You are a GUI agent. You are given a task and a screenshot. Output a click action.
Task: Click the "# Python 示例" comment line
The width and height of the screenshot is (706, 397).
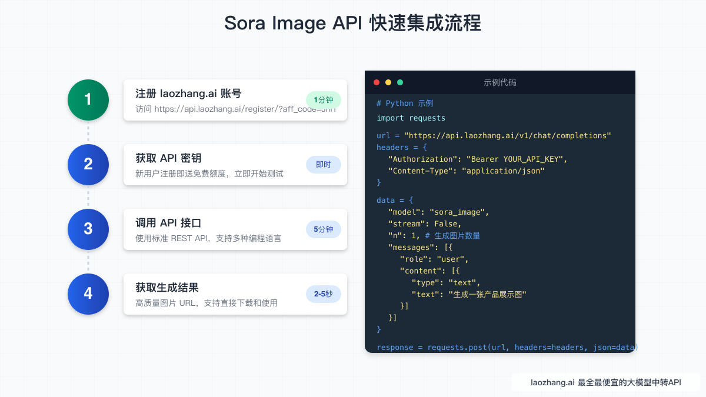(x=405, y=103)
